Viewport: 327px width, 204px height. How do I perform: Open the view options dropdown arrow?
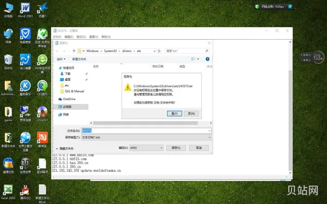198,59
